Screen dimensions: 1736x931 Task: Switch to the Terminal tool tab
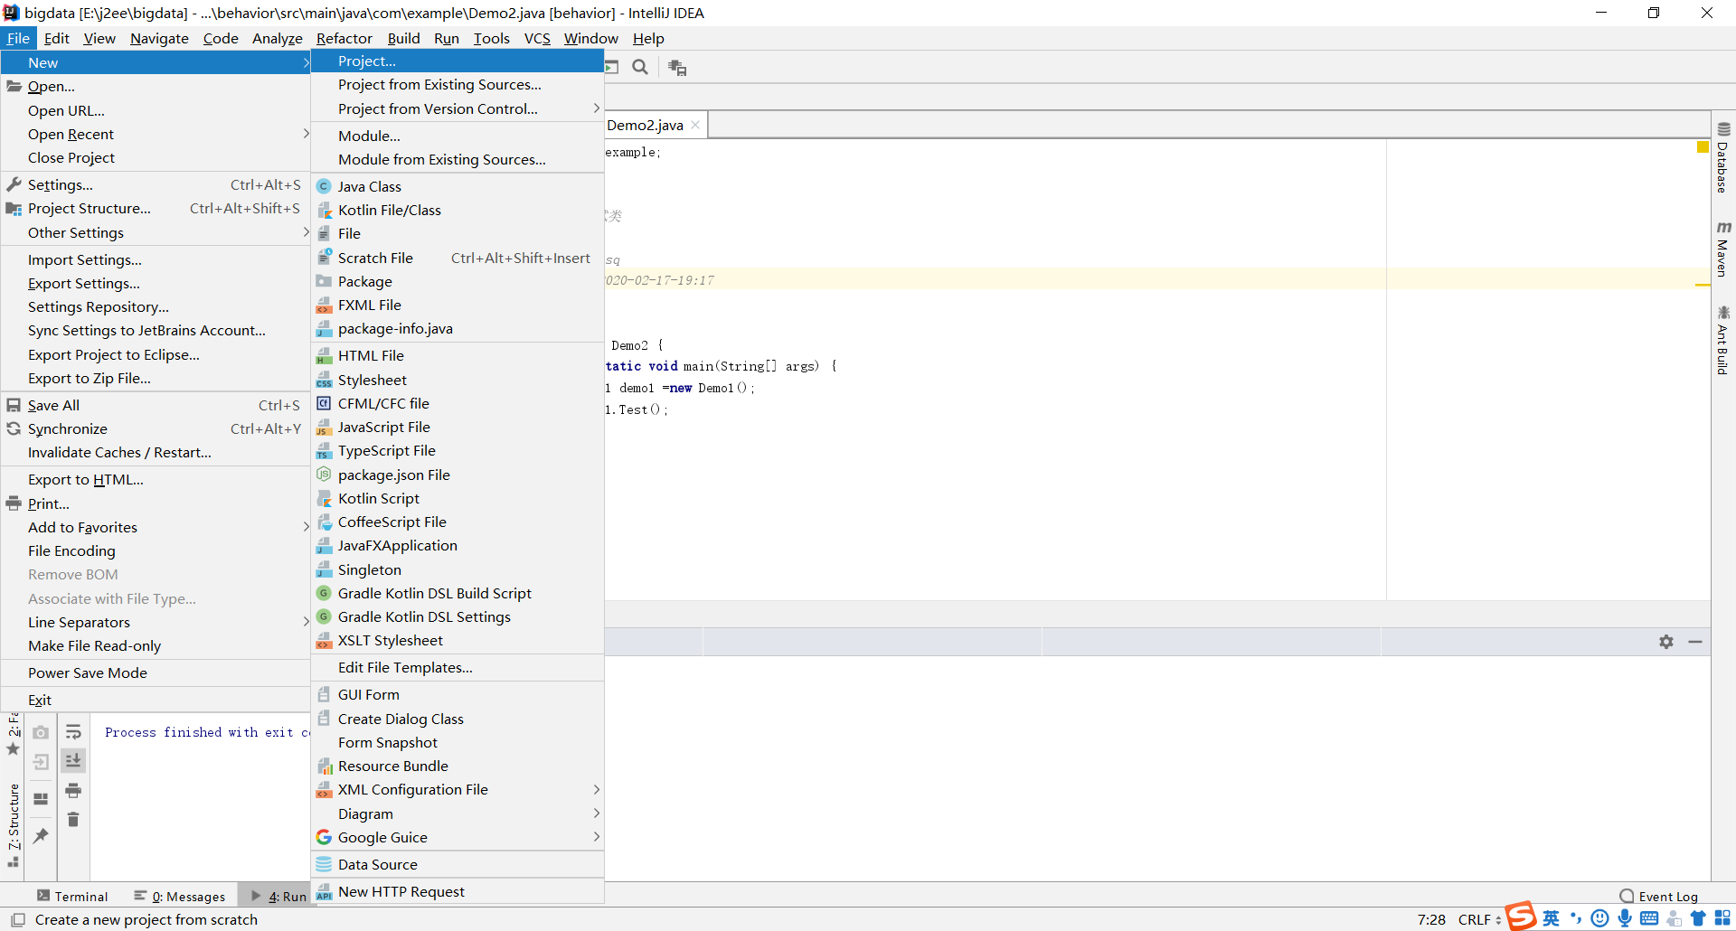(x=72, y=896)
